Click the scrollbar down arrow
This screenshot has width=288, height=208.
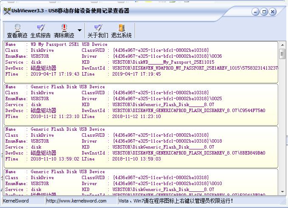[282, 192]
